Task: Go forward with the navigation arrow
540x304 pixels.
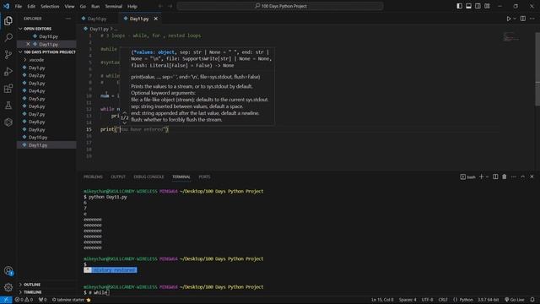Action: [x=170, y=6]
